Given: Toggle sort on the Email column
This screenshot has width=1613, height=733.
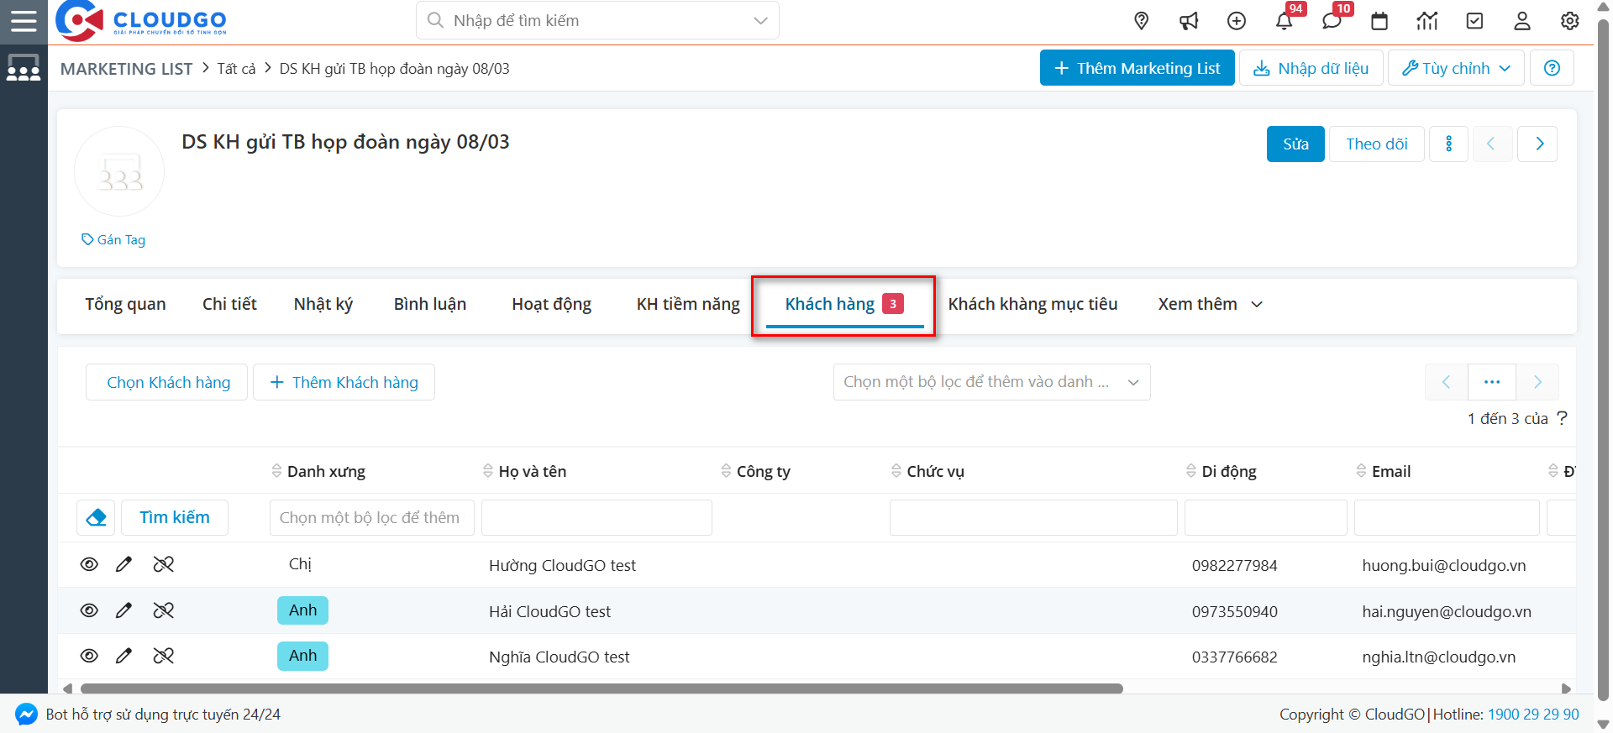Looking at the screenshot, I should click(x=1390, y=471).
